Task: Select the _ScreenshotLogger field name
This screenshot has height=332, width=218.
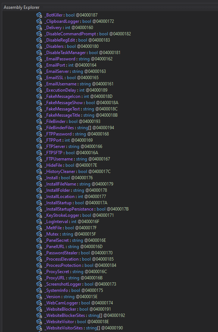Action: pos(63,284)
